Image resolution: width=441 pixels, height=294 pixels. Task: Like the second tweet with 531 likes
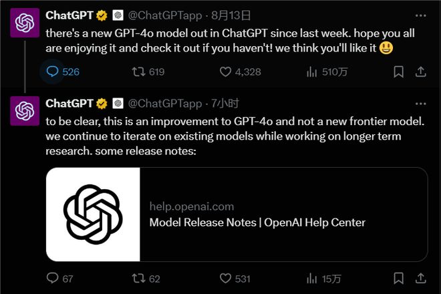[x=225, y=278]
